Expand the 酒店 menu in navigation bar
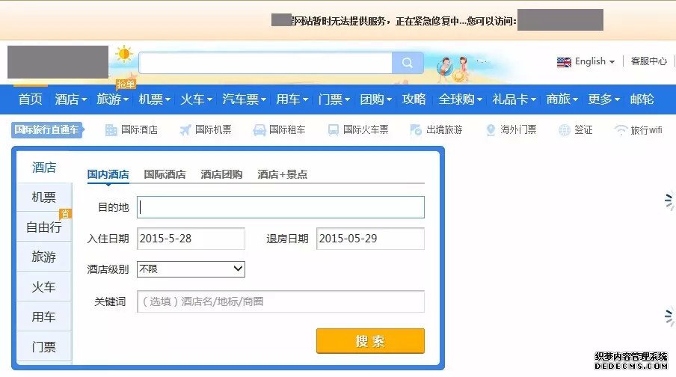Screen dimensions: 676x377 point(70,99)
